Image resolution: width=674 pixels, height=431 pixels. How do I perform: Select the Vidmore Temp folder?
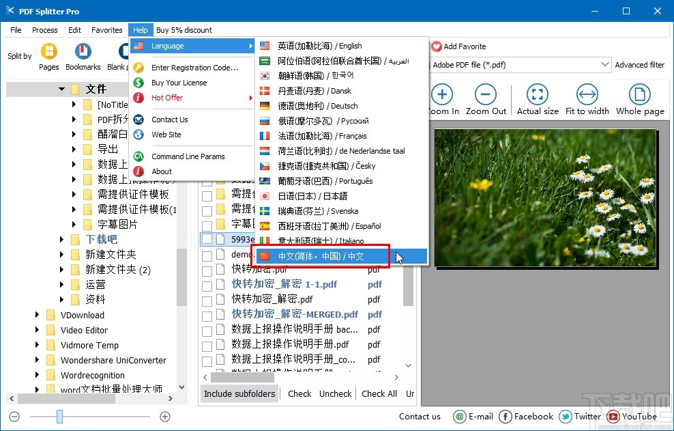click(x=89, y=345)
